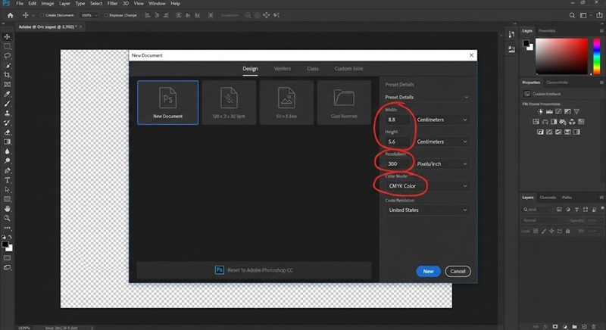606x330 pixels.
Task: Open the Filter menu
Action: [x=112, y=4]
